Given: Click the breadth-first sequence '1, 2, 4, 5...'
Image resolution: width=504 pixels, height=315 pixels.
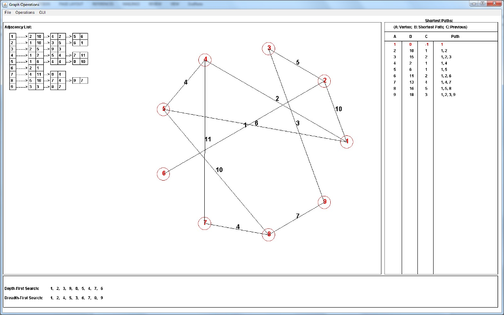Looking at the screenshot, I should point(76,298).
